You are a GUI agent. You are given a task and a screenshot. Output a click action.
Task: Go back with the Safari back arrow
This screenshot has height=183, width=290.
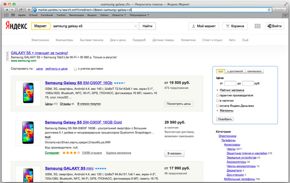pyautogui.click(x=7, y=10)
